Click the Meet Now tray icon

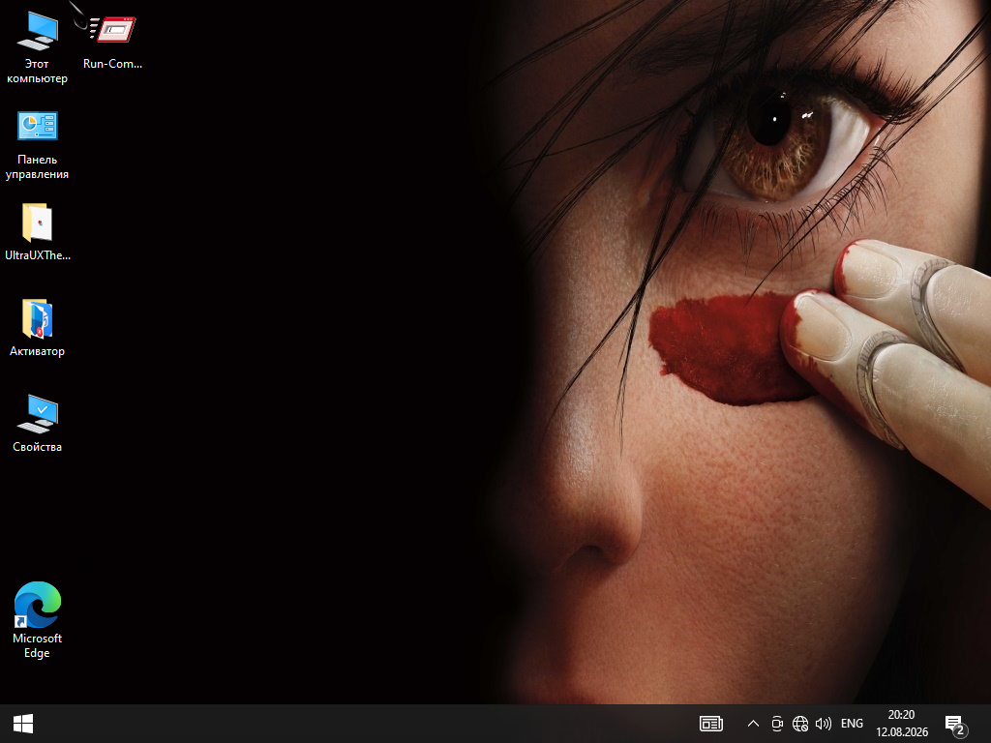(777, 724)
